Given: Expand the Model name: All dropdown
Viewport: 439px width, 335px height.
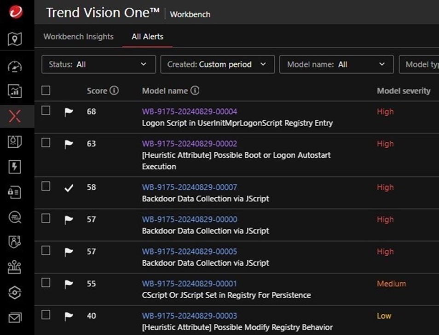Looking at the screenshot, I should [x=336, y=65].
